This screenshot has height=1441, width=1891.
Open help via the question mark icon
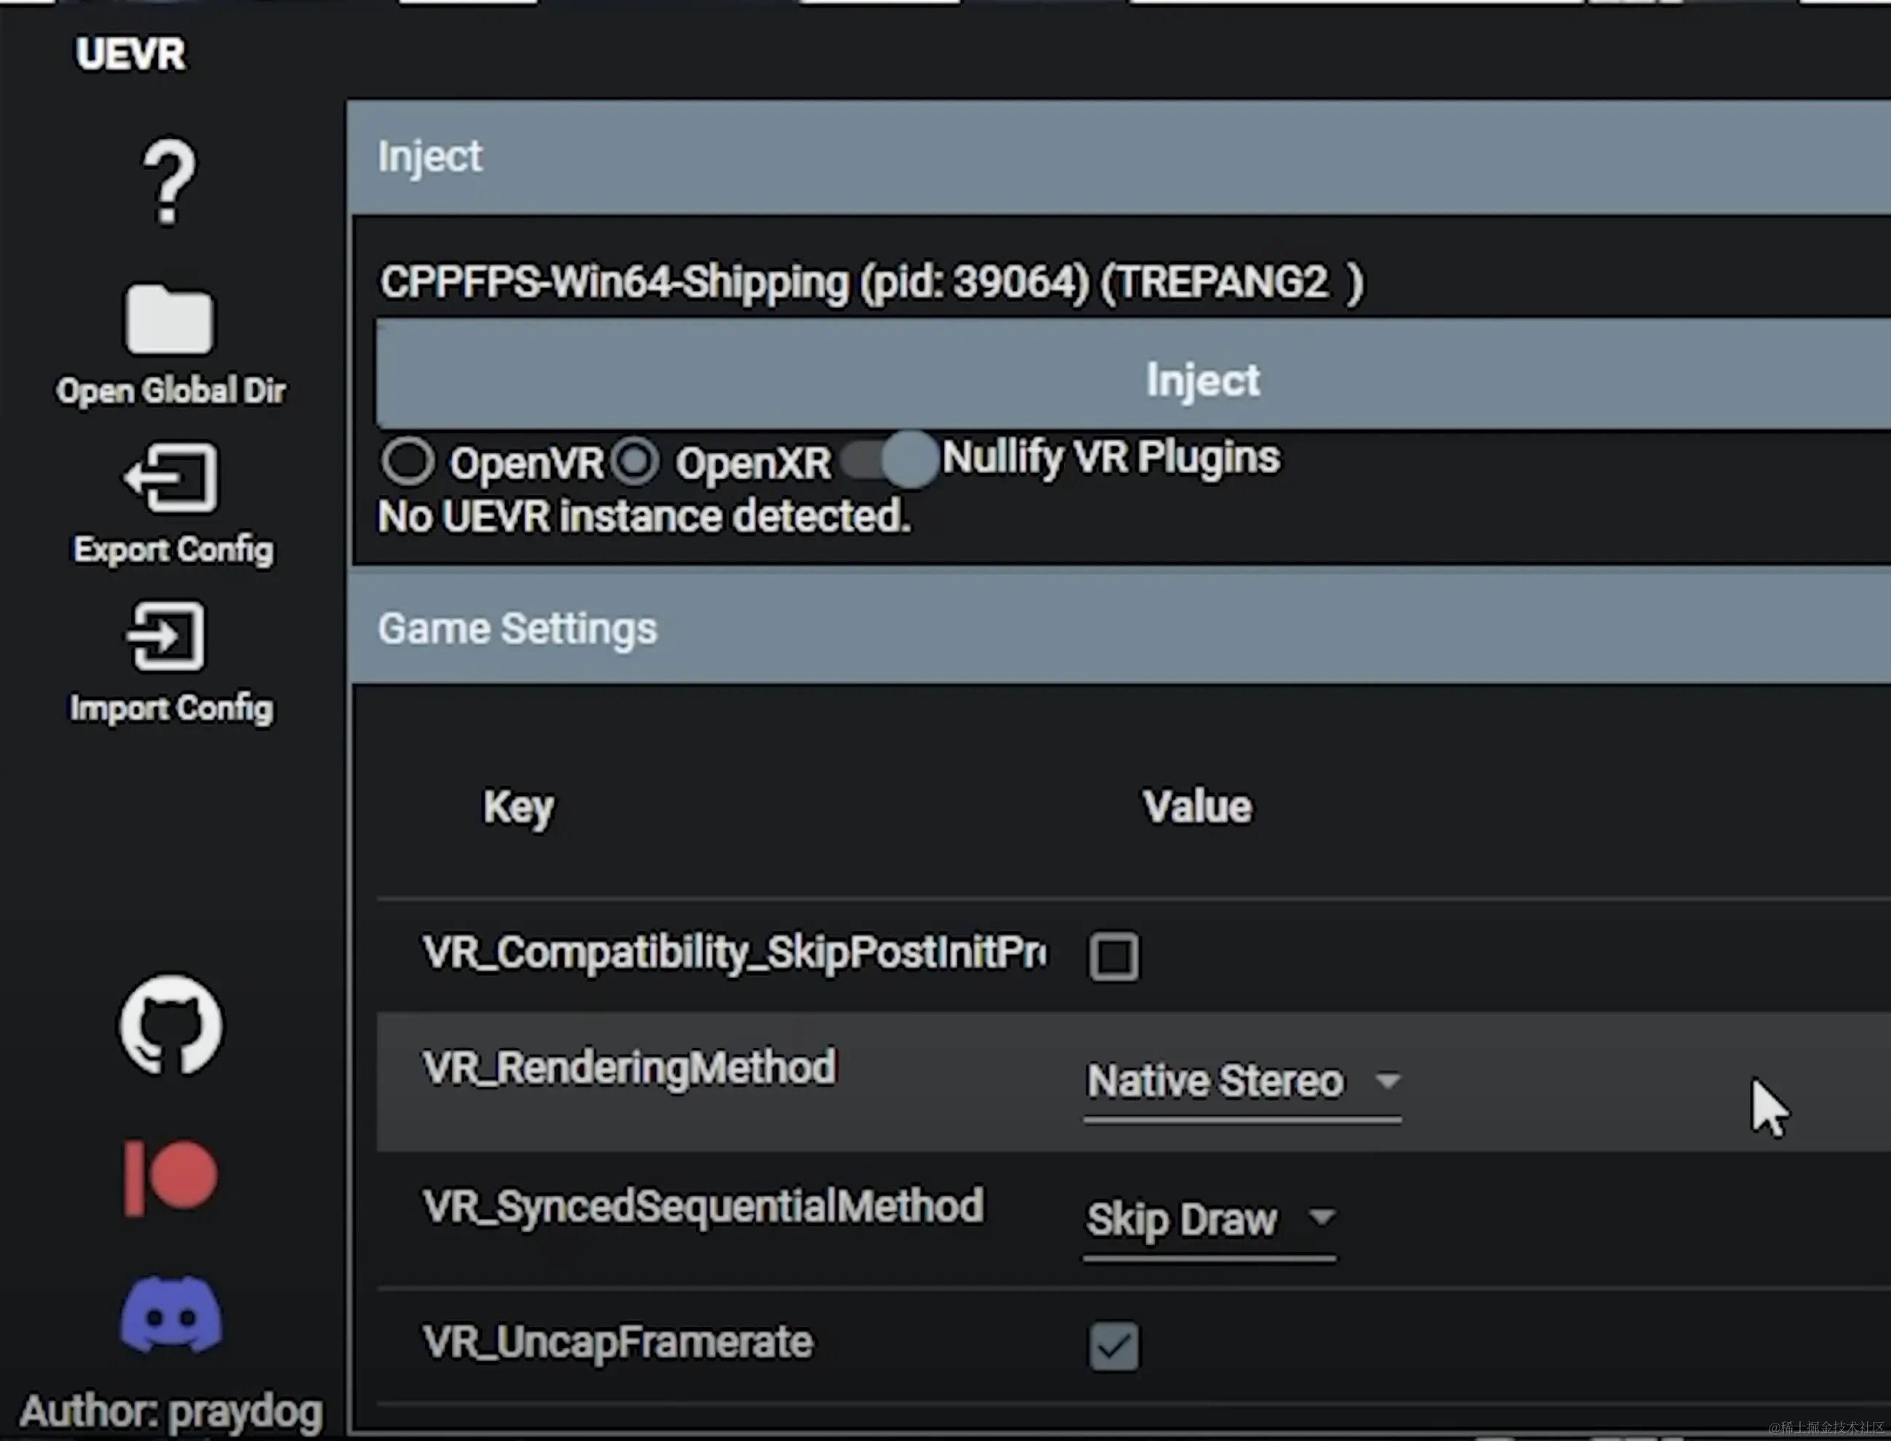[169, 182]
